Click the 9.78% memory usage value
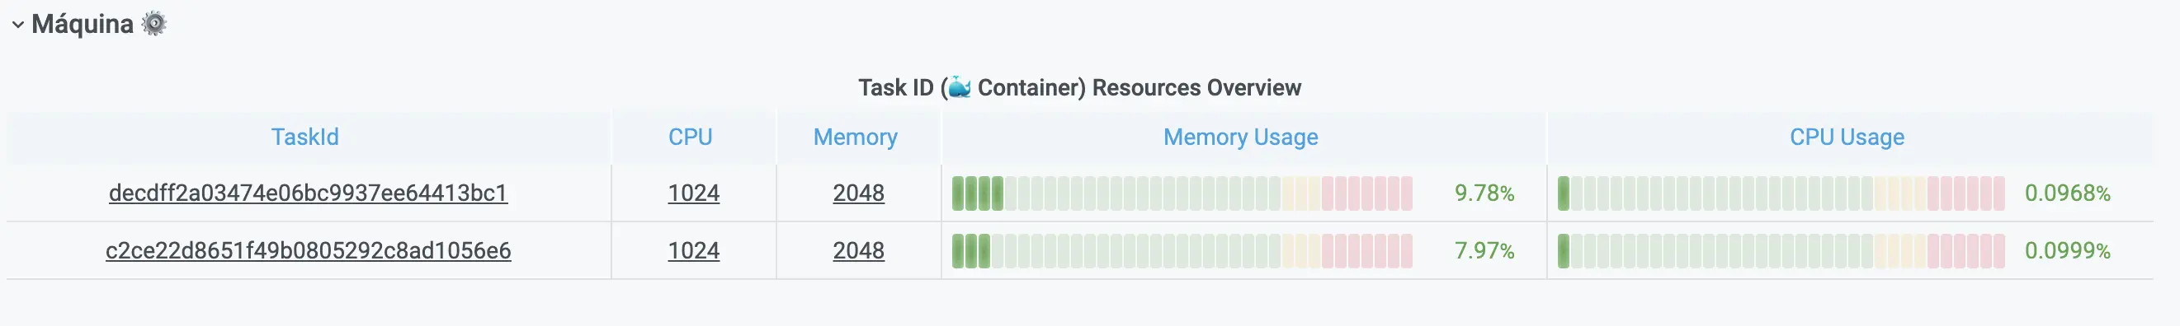The image size is (2180, 326). (1484, 193)
